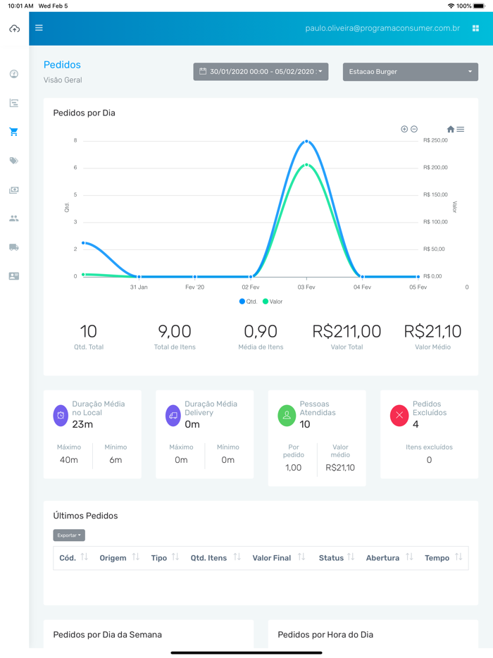This screenshot has height=658, width=493.
Task: Click the 31 Jan data point on chart
Action: (139, 277)
